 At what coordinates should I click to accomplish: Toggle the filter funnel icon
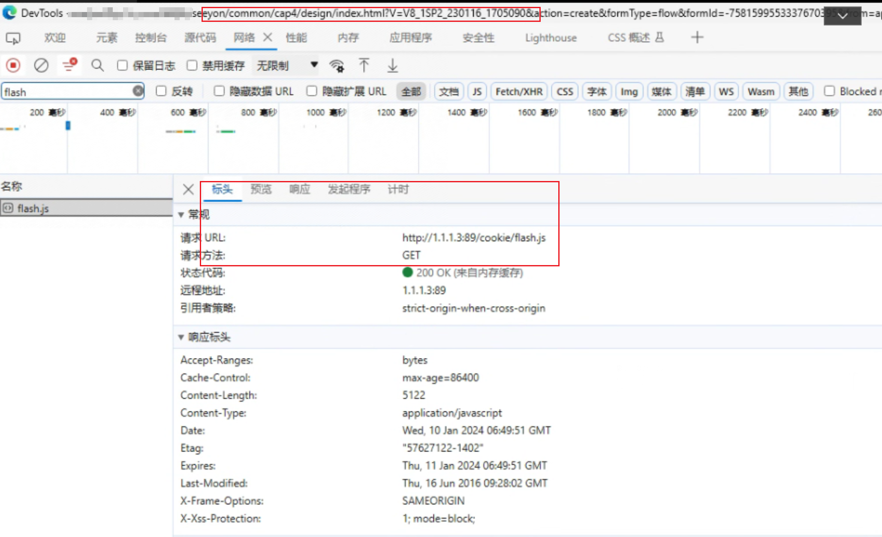coord(69,65)
